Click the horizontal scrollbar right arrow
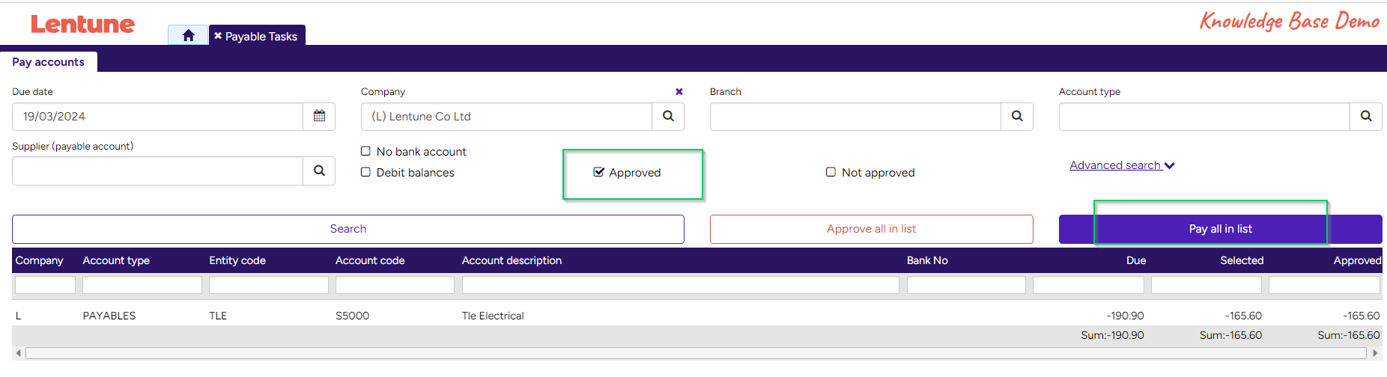Image resolution: width=1387 pixels, height=377 pixels. tap(1375, 353)
